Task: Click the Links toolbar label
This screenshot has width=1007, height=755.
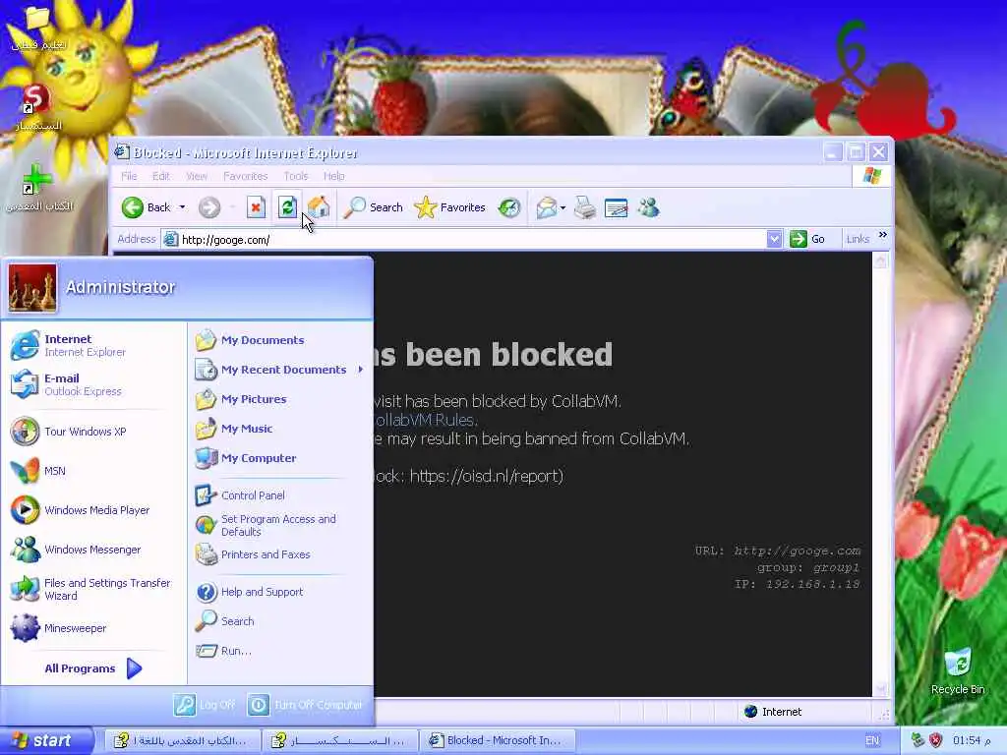Action: pyautogui.click(x=858, y=239)
